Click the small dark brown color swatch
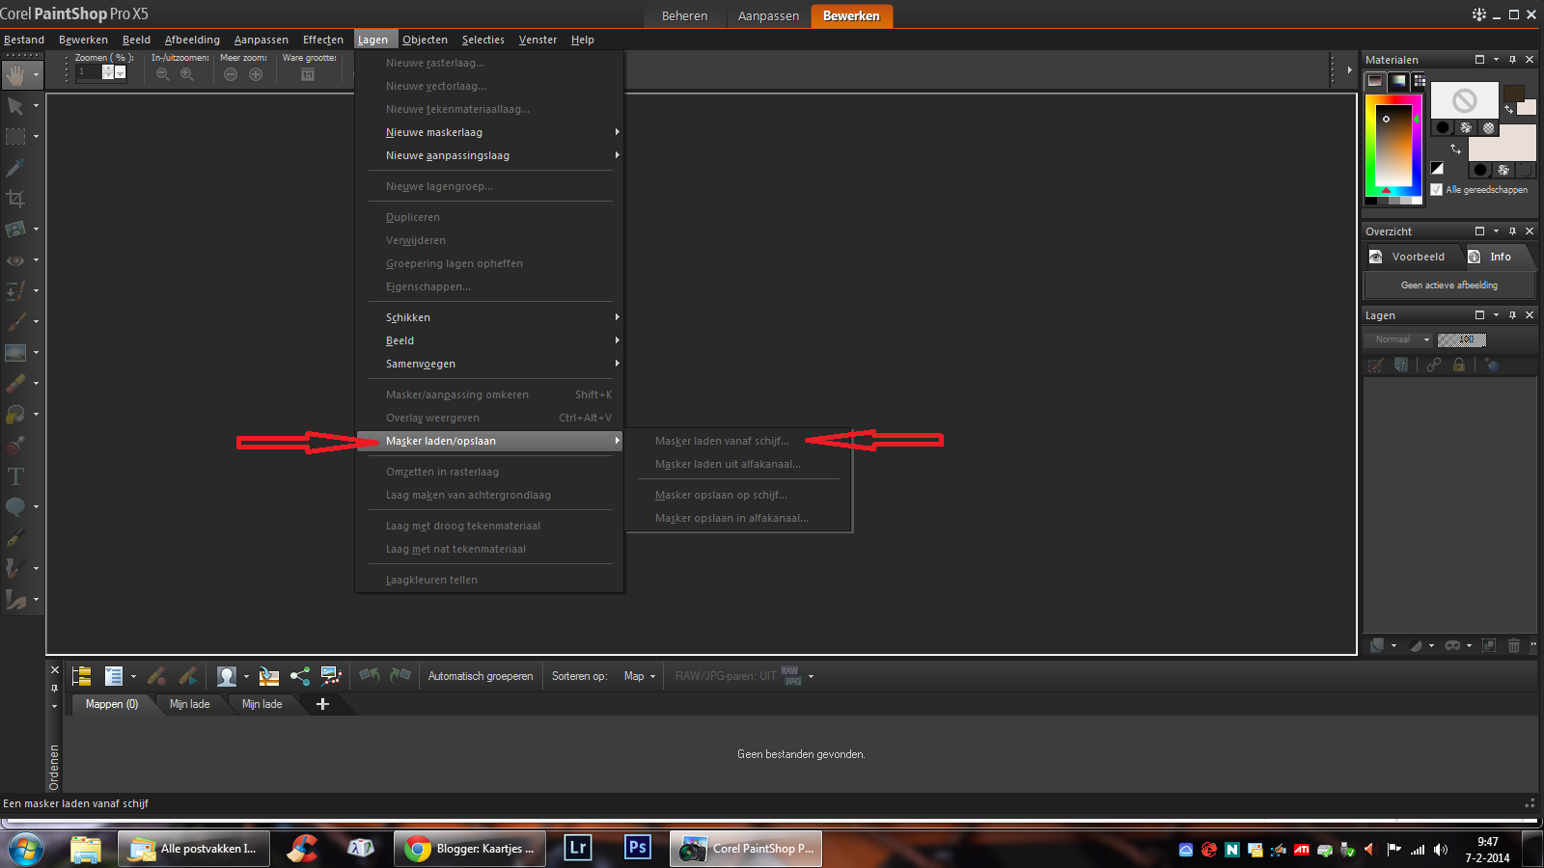 [x=1513, y=94]
